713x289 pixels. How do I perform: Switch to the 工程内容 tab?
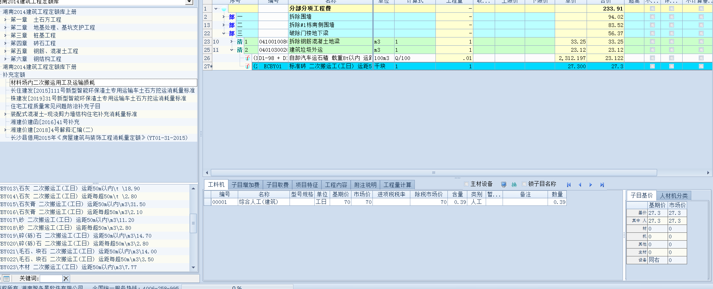(336, 185)
